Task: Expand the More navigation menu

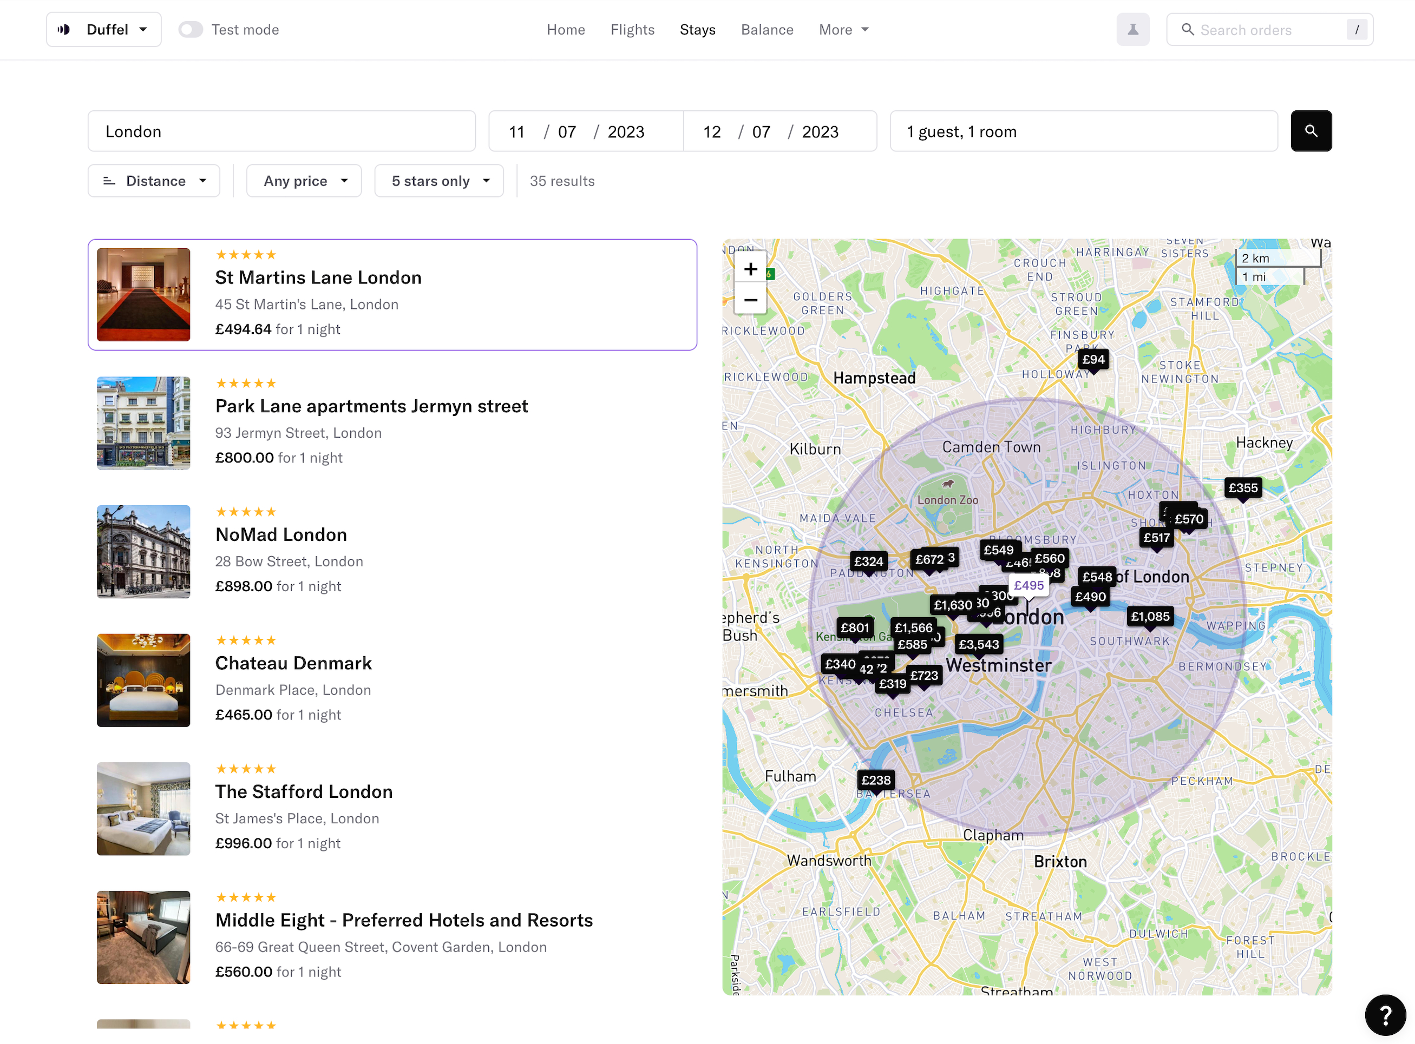Action: [843, 30]
